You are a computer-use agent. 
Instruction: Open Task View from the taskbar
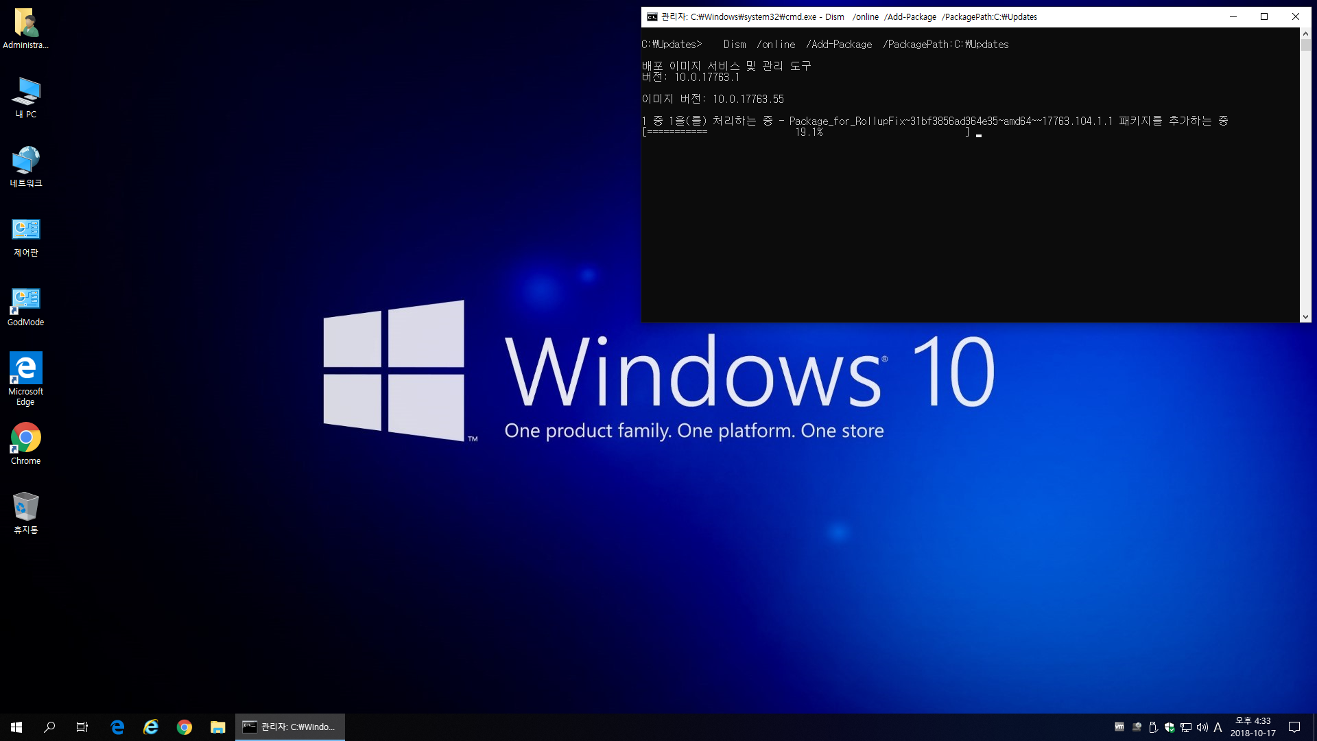click(82, 727)
